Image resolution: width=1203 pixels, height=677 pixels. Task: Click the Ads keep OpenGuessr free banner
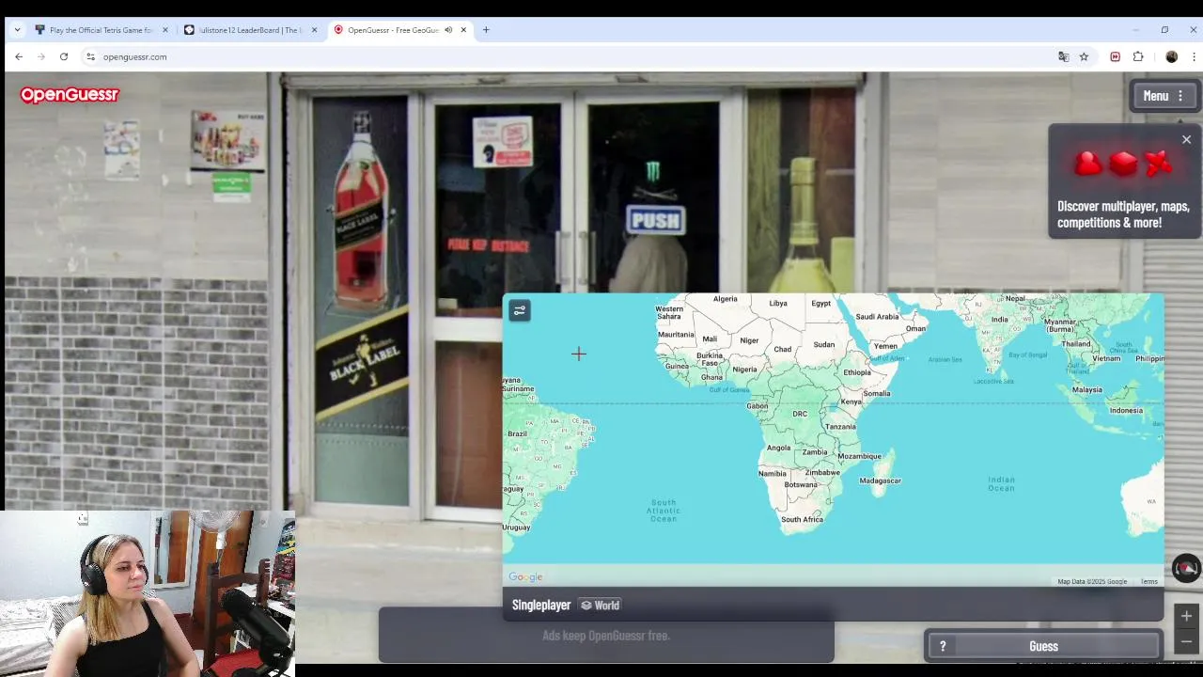pyautogui.click(x=606, y=636)
